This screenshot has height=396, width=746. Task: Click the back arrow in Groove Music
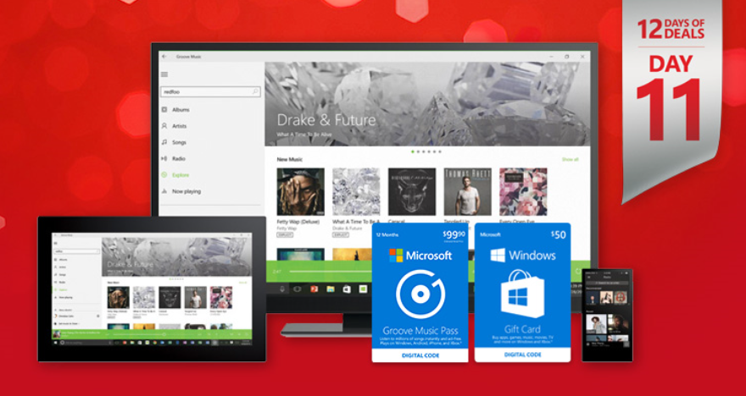coord(164,57)
